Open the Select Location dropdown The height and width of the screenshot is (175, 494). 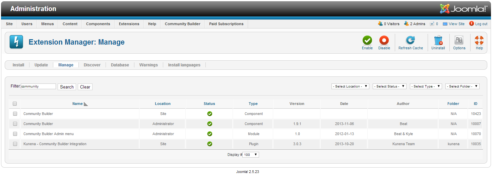tap(350, 86)
